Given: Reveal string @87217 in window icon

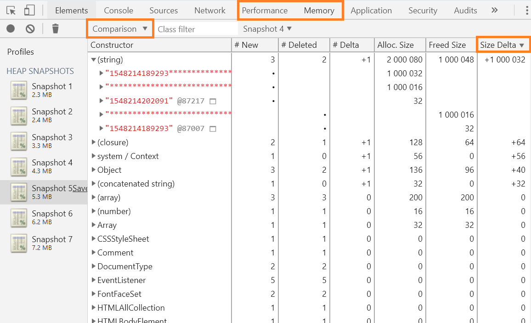Looking at the screenshot, I should [213, 101].
